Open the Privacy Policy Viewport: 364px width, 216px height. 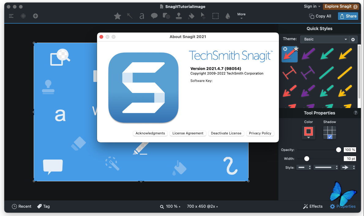click(260, 133)
